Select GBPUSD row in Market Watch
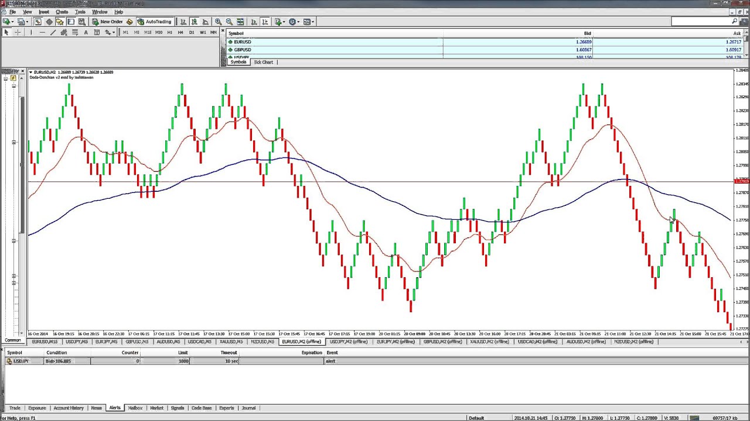The image size is (750, 421). (x=484, y=50)
